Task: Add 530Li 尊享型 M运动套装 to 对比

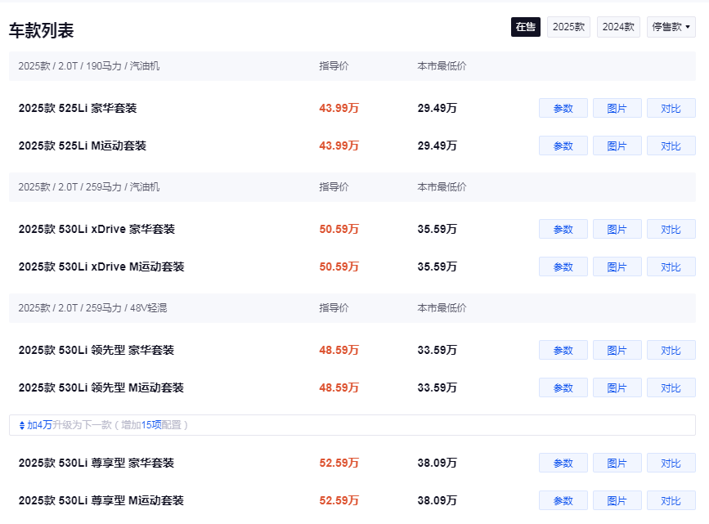Action: point(671,500)
